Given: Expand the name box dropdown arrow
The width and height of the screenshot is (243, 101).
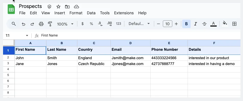Looking at the screenshot, I should click(27, 35).
